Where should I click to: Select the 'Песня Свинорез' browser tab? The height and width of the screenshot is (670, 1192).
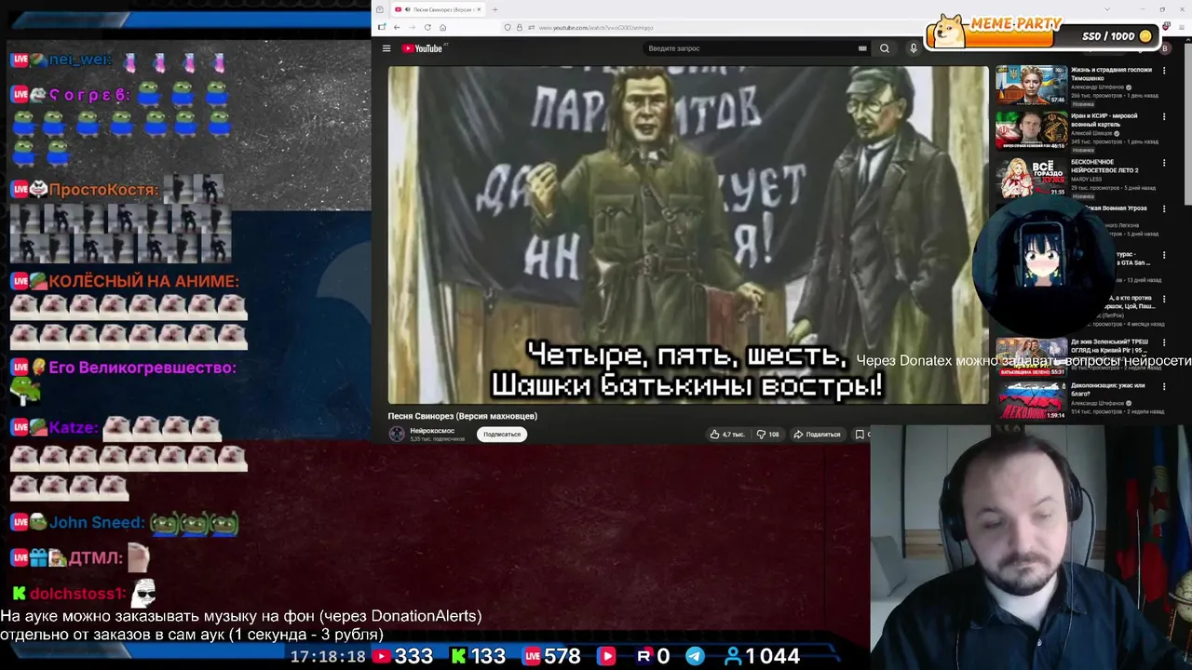[438, 9]
